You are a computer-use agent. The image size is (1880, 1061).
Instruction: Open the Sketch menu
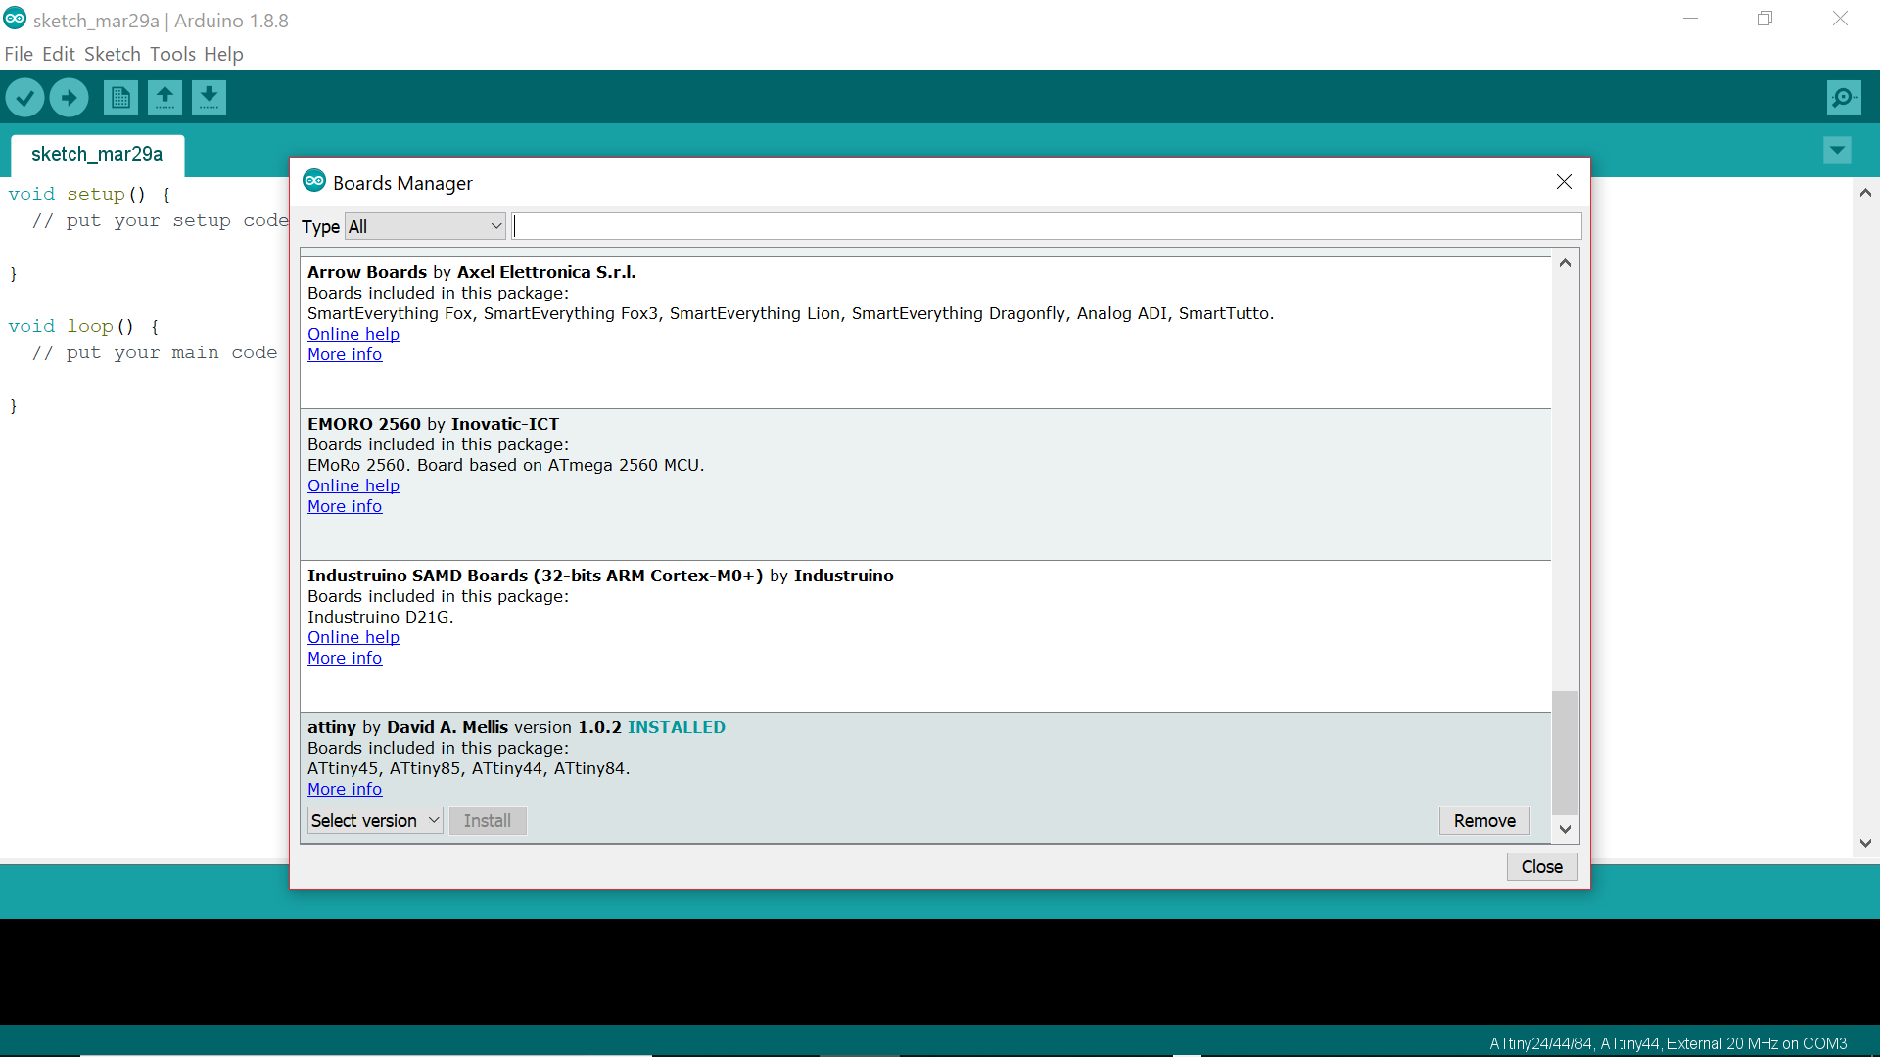(112, 54)
